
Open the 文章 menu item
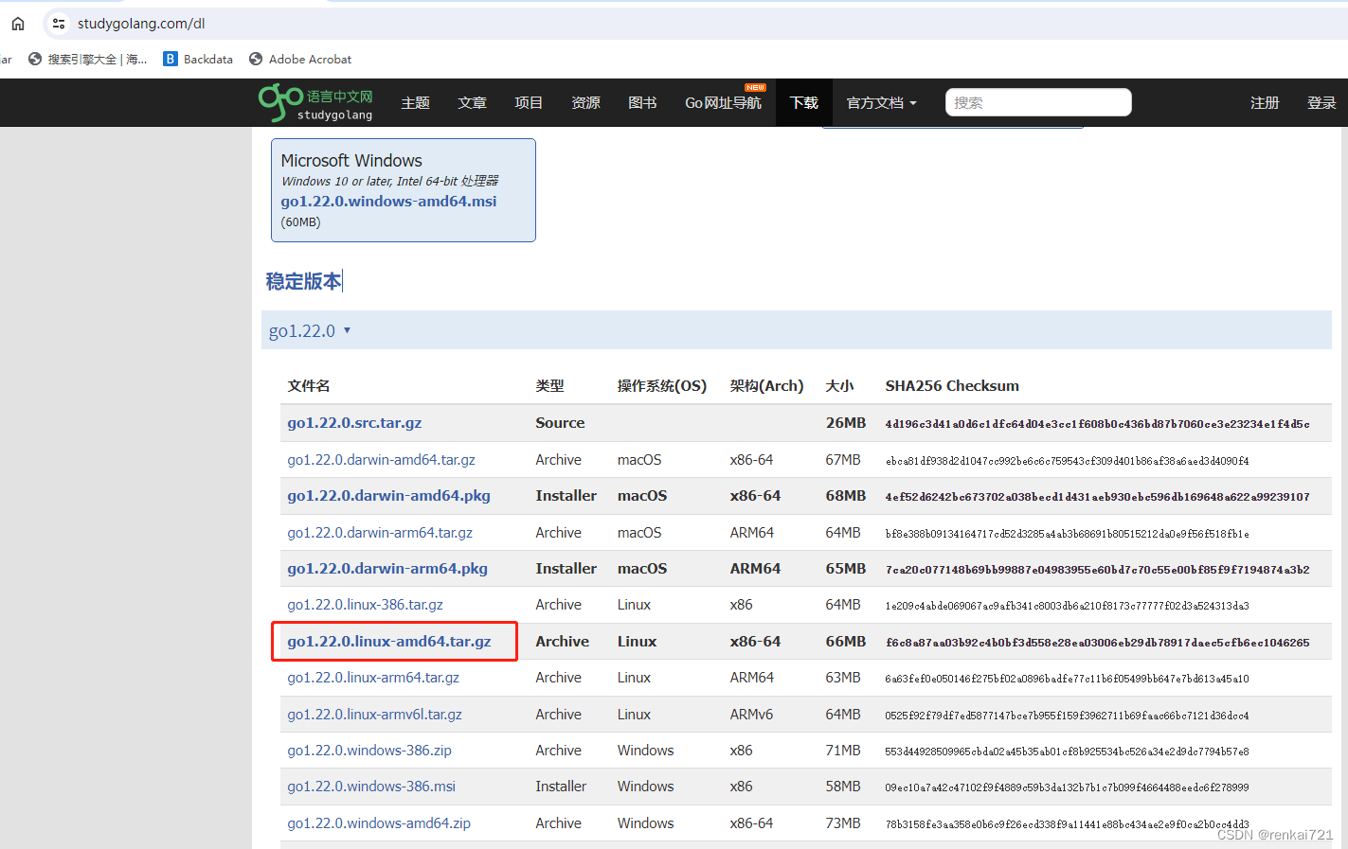click(x=472, y=102)
